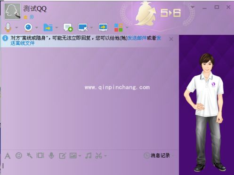Expand the picture options dropdown arrow
Viewport: 234px width, 175px height.
tap(80, 156)
